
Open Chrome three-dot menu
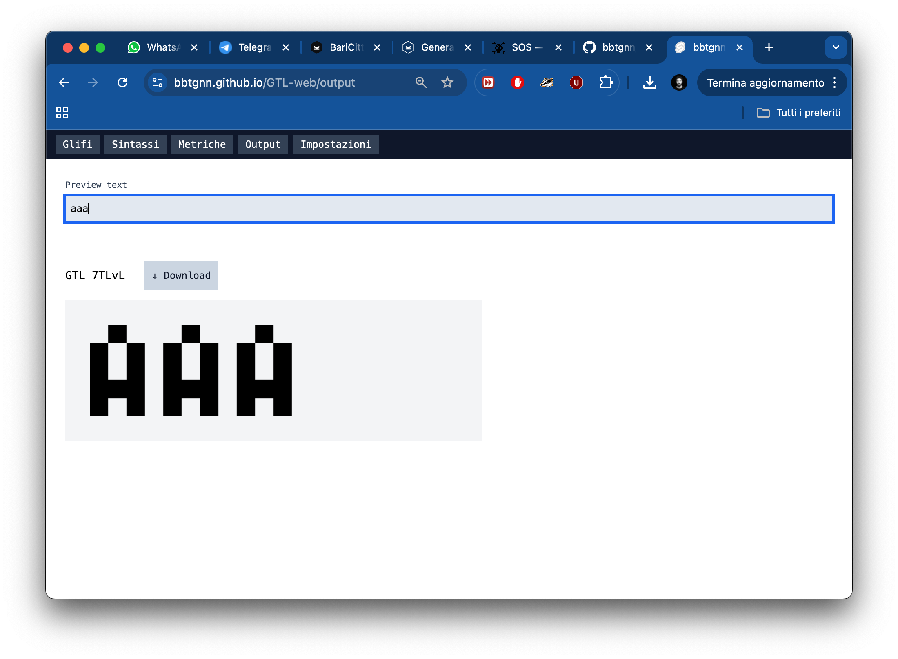(x=834, y=83)
